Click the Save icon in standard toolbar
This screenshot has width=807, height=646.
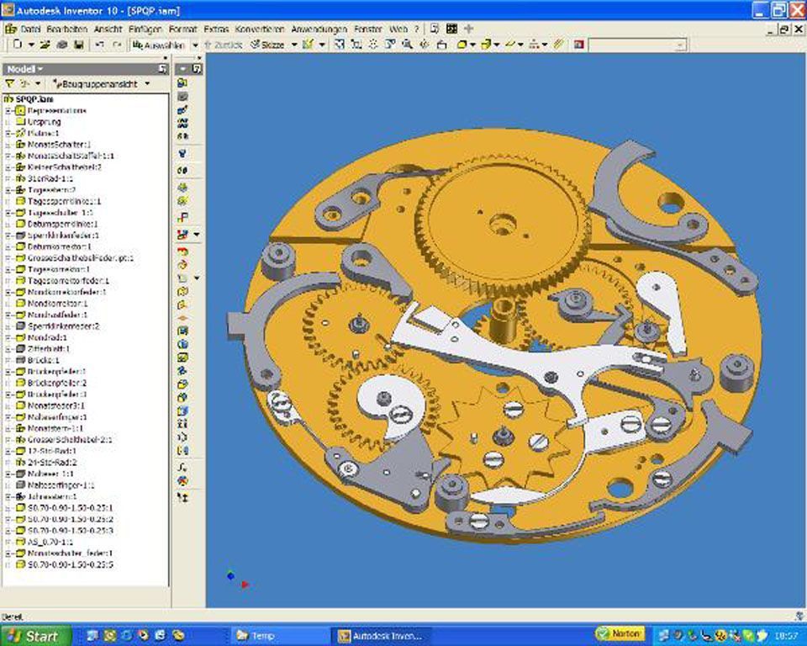click(79, 44)
